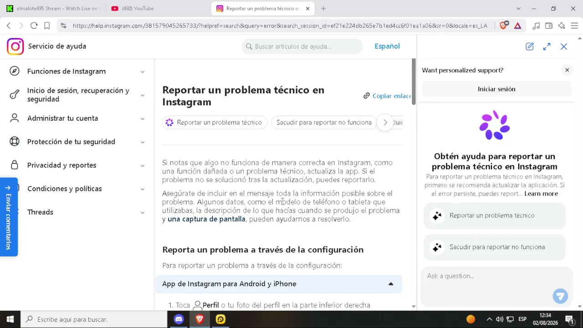Expand Protección de tu seguridad chevron
The height and width of the screenshot is (328, 583).
pos(143,142)
